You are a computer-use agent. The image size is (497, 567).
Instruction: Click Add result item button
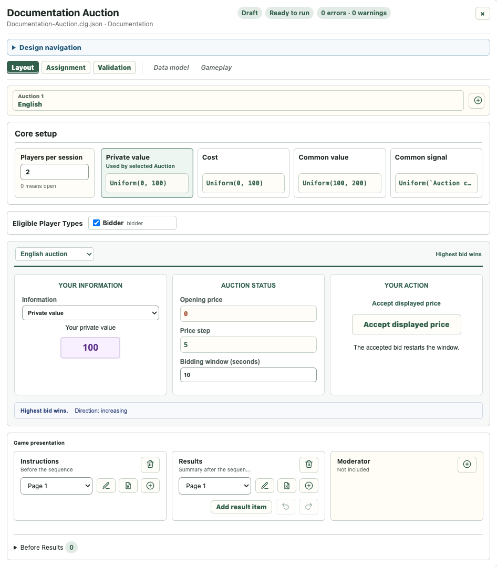242,507
